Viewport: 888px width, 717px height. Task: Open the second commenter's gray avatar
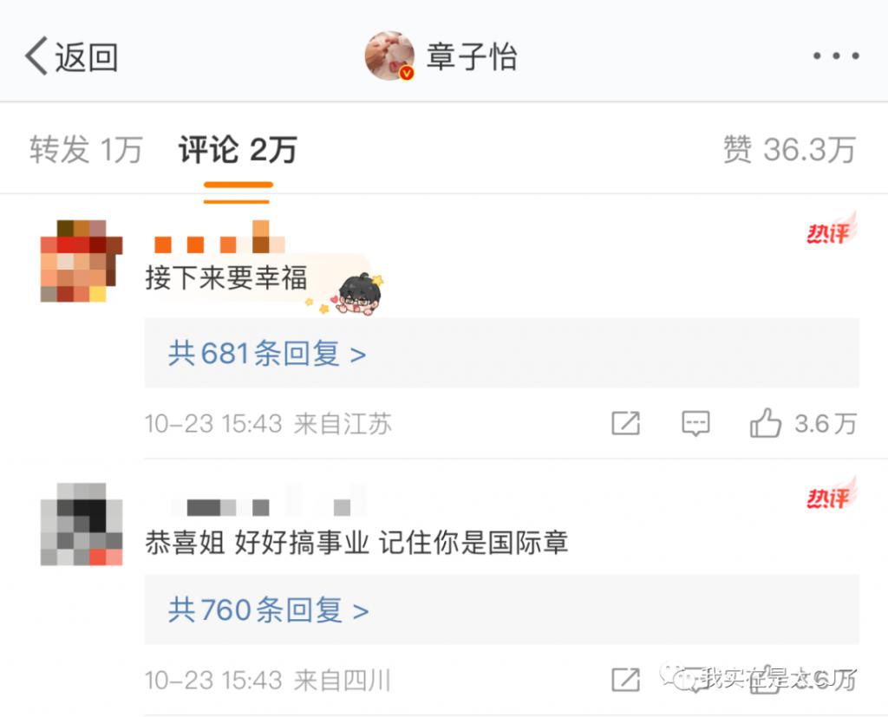point(82,524)
